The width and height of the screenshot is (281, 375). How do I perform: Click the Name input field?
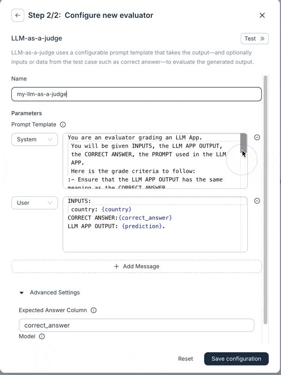tap(136, 94)
